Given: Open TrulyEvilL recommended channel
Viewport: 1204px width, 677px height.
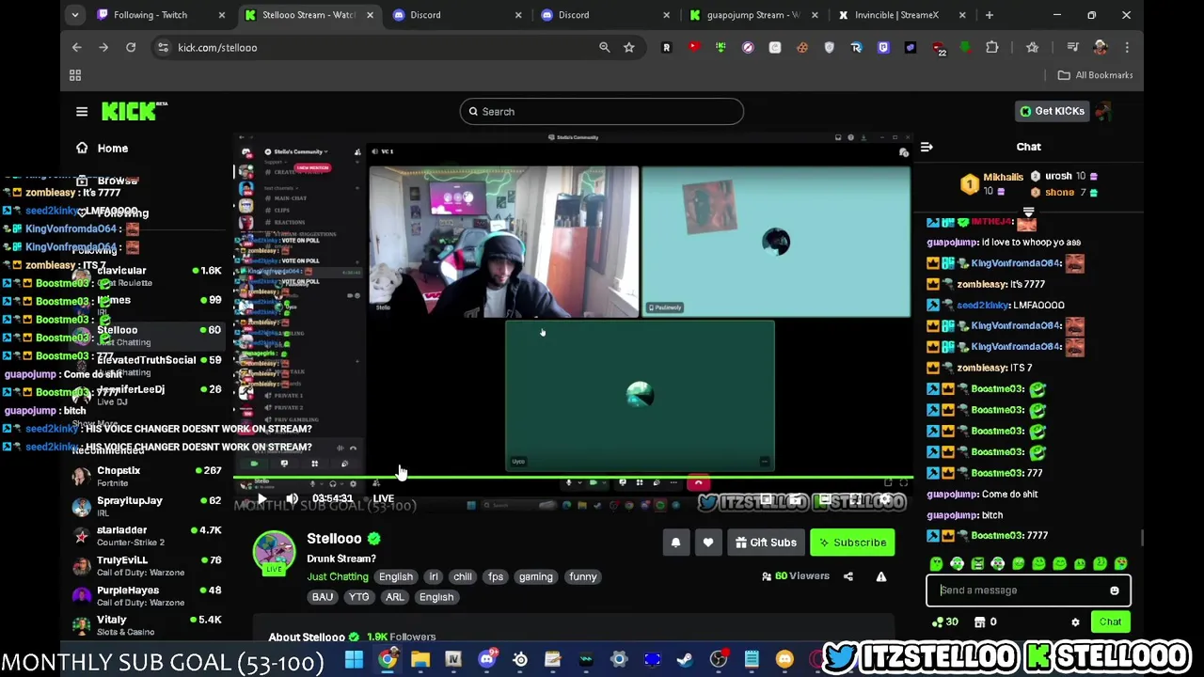Looking at the screenshot, I should pos(146,566).
